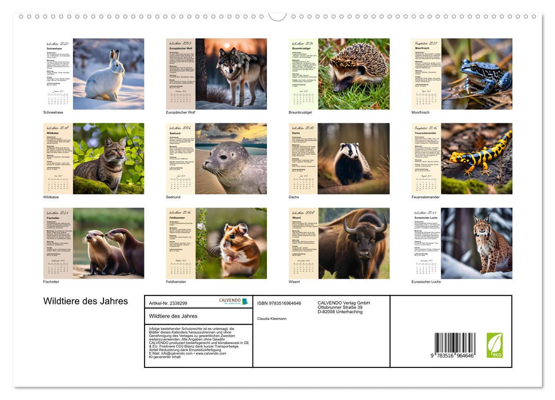
Task: Click the E-Mail info@calvendo.com line
Action: [x=187, y=353]
